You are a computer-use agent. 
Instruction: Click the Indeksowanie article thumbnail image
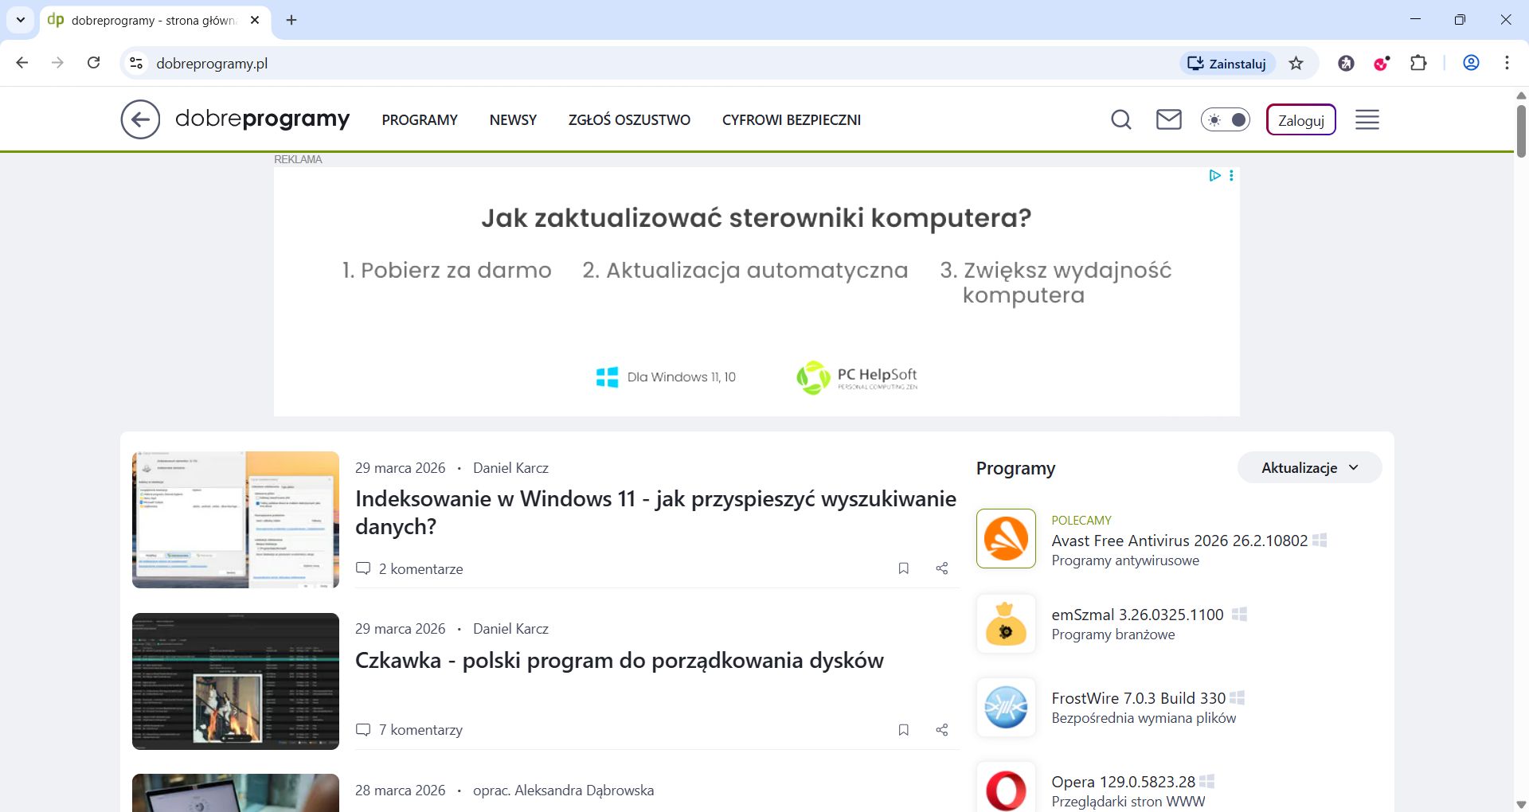coord(236,520)
